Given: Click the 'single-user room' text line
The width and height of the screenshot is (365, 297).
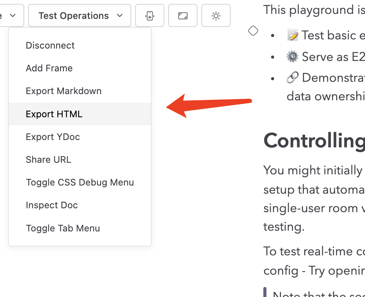Looking at the screenshot, I should coord(314,208).
